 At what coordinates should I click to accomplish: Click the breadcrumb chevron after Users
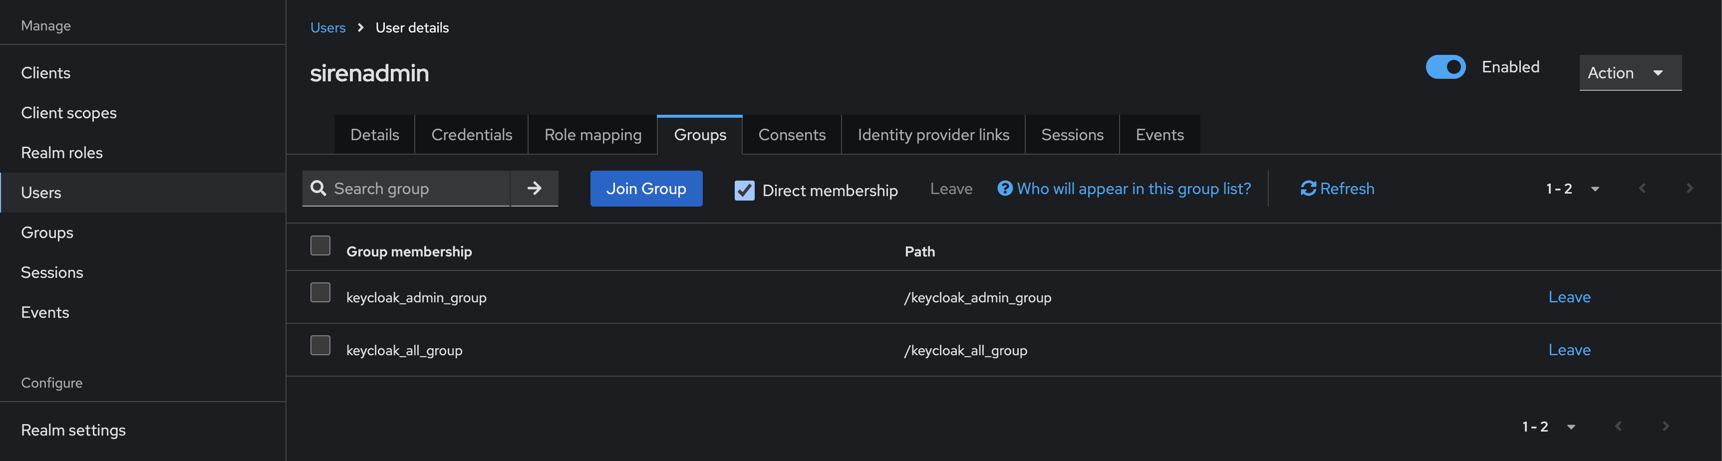(360, 27)
